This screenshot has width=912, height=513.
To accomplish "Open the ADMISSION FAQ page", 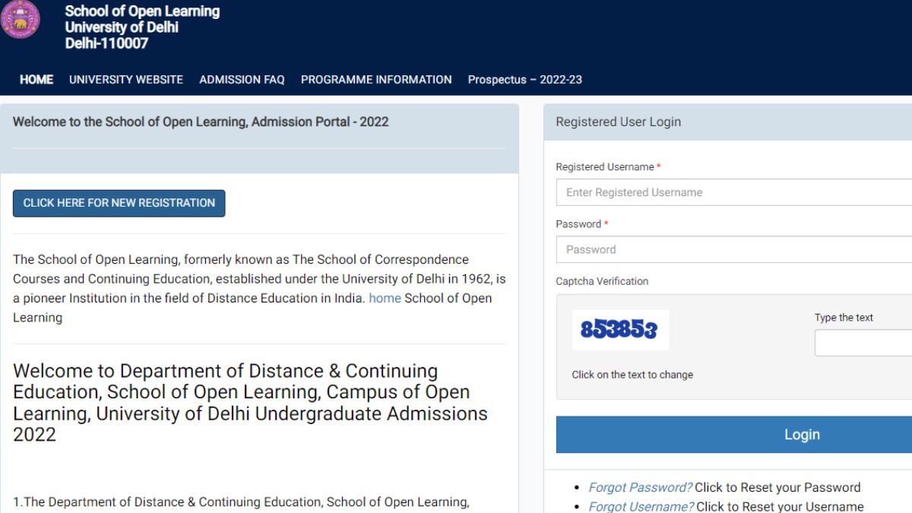I will point(242,80).
